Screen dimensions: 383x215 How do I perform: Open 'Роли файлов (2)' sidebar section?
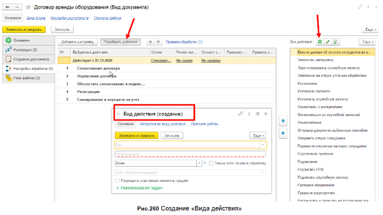tap(29, 78)
